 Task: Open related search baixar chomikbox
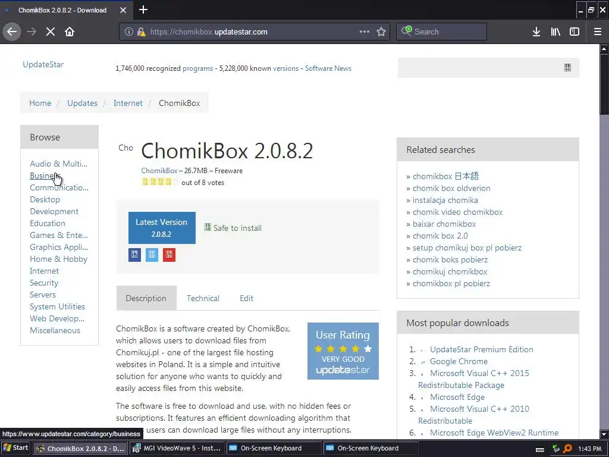click(444, 224)
